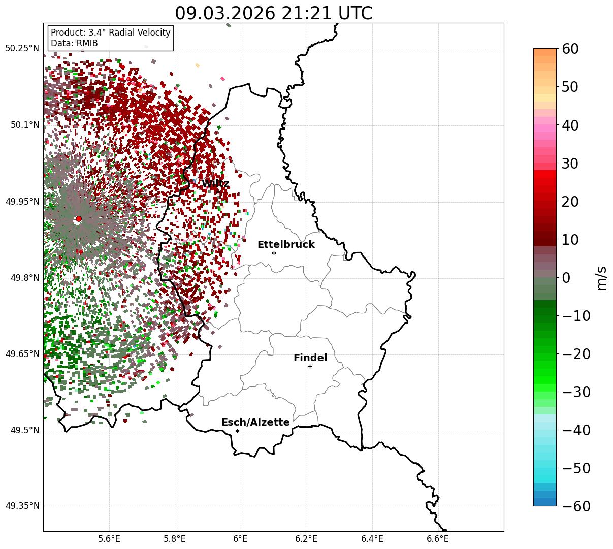Click the m/s colorbar unit label
This screenshot has height=549, width=613.
(601, 277)
